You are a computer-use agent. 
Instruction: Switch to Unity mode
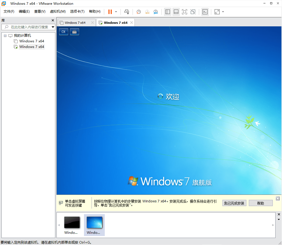(x=193, y=12)
